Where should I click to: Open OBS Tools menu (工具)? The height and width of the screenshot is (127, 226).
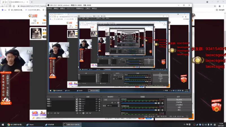tap(88, 8)
